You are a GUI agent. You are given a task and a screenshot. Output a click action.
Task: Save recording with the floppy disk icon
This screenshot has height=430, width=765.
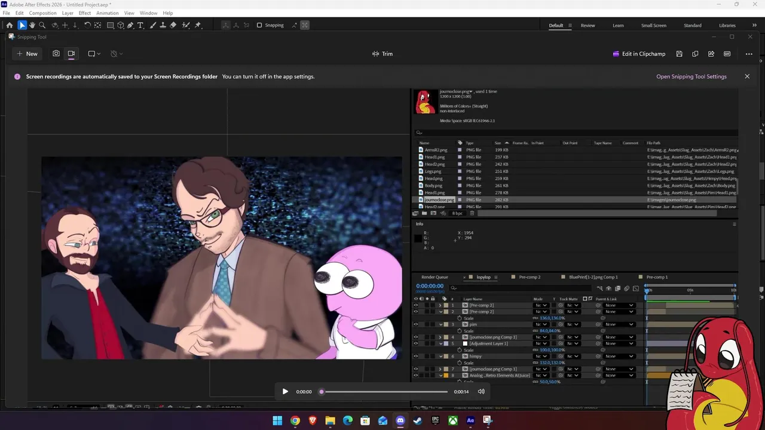tap(679, 54)
